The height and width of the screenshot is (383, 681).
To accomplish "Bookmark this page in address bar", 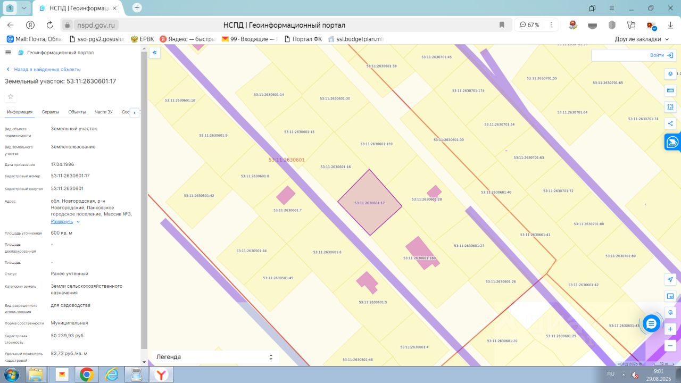I will point(502,25).
